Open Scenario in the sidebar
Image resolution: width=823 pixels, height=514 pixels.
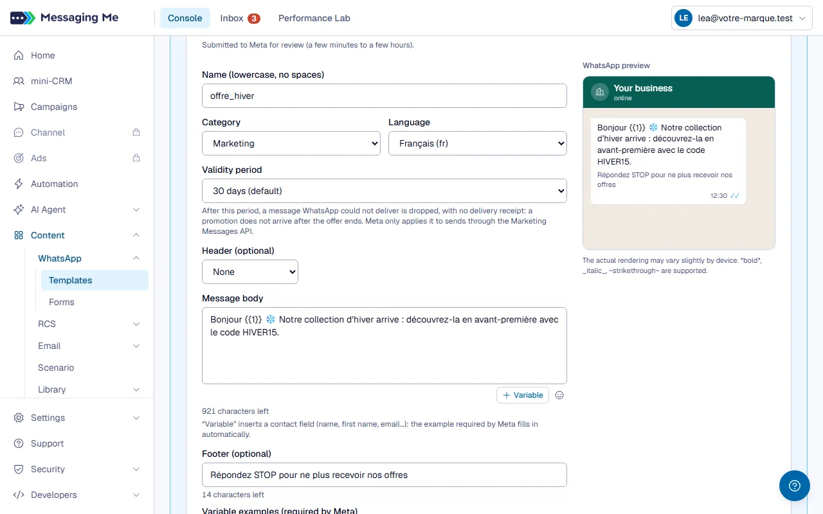tap(89, 368)
